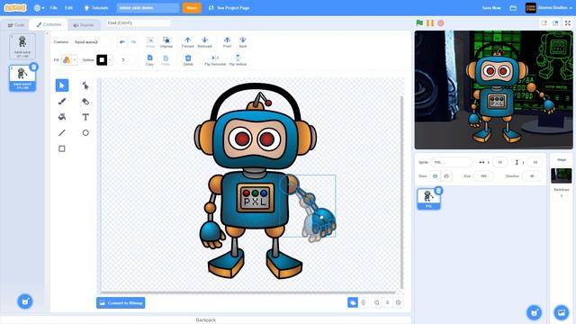Choose the Text tool
The height and width of the screenshot is (324, 576).
coord(85,117)
